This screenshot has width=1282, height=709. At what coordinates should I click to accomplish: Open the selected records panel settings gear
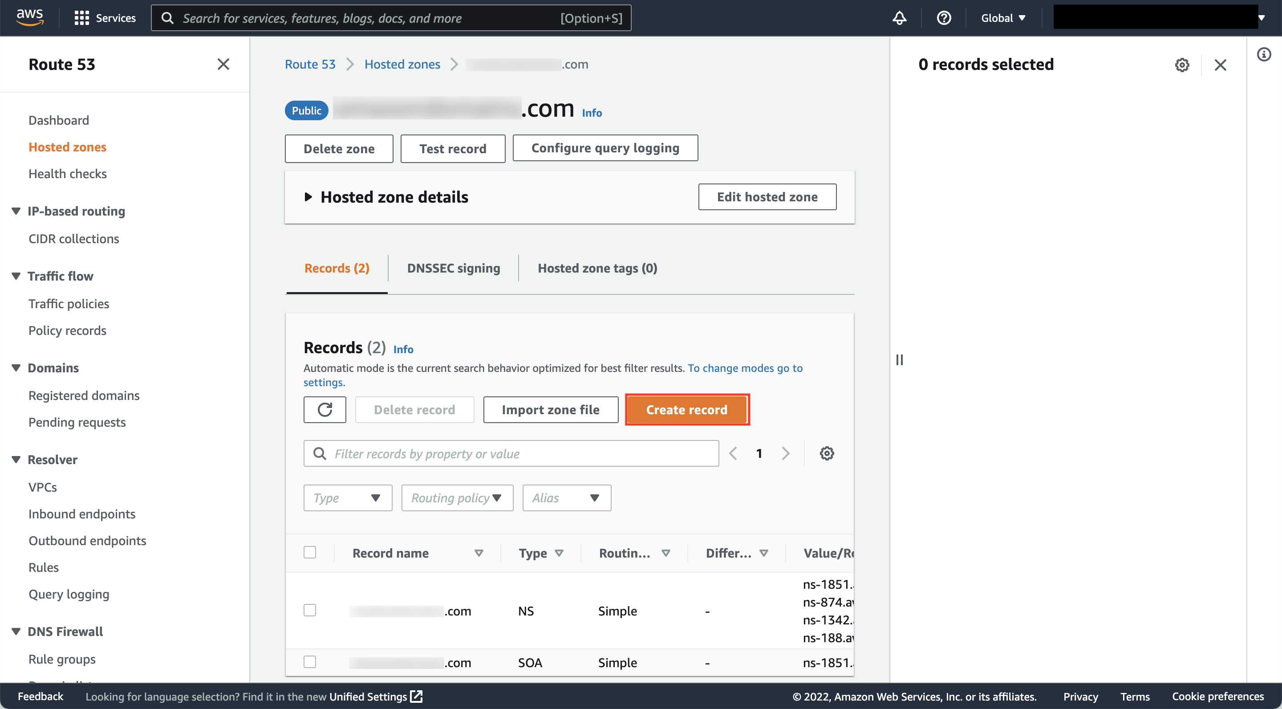1182,65
